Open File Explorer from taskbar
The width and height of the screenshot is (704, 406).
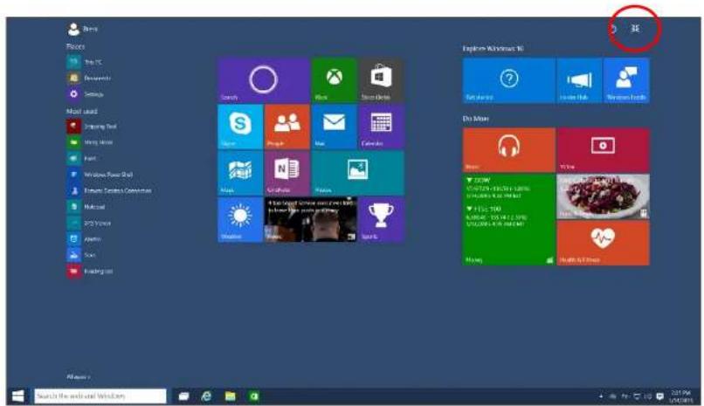[x=231, y=396]
